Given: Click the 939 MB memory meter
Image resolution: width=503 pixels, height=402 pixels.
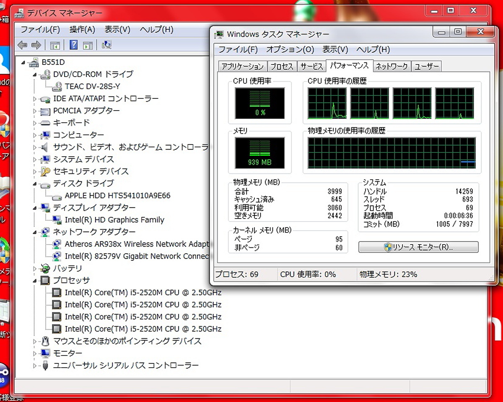Looking at the screenshot, I should tap(259, 152).
